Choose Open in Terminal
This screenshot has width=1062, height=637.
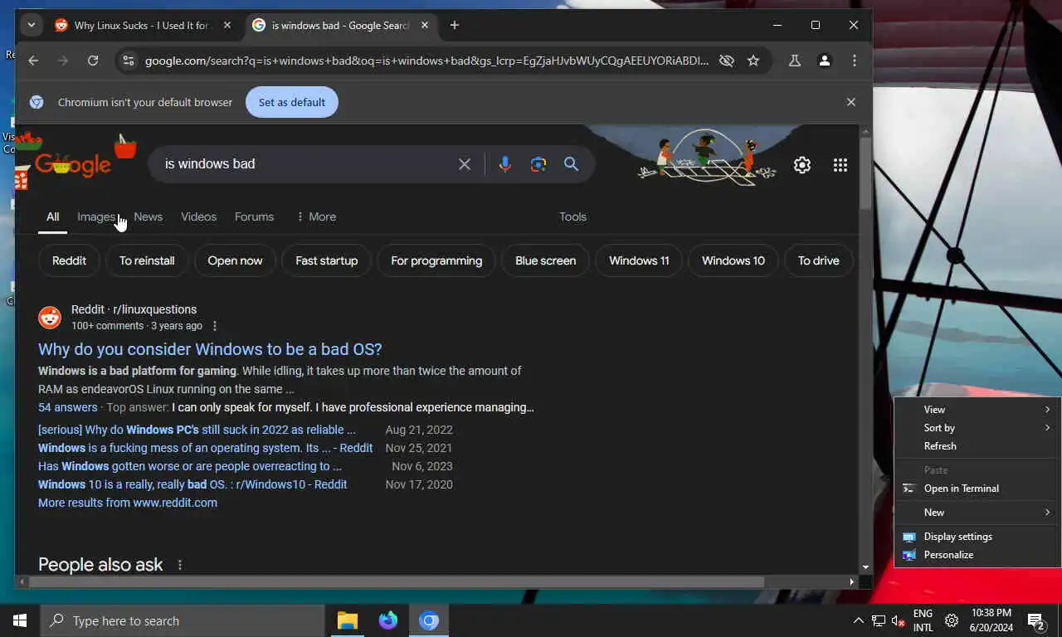point(977,489)
